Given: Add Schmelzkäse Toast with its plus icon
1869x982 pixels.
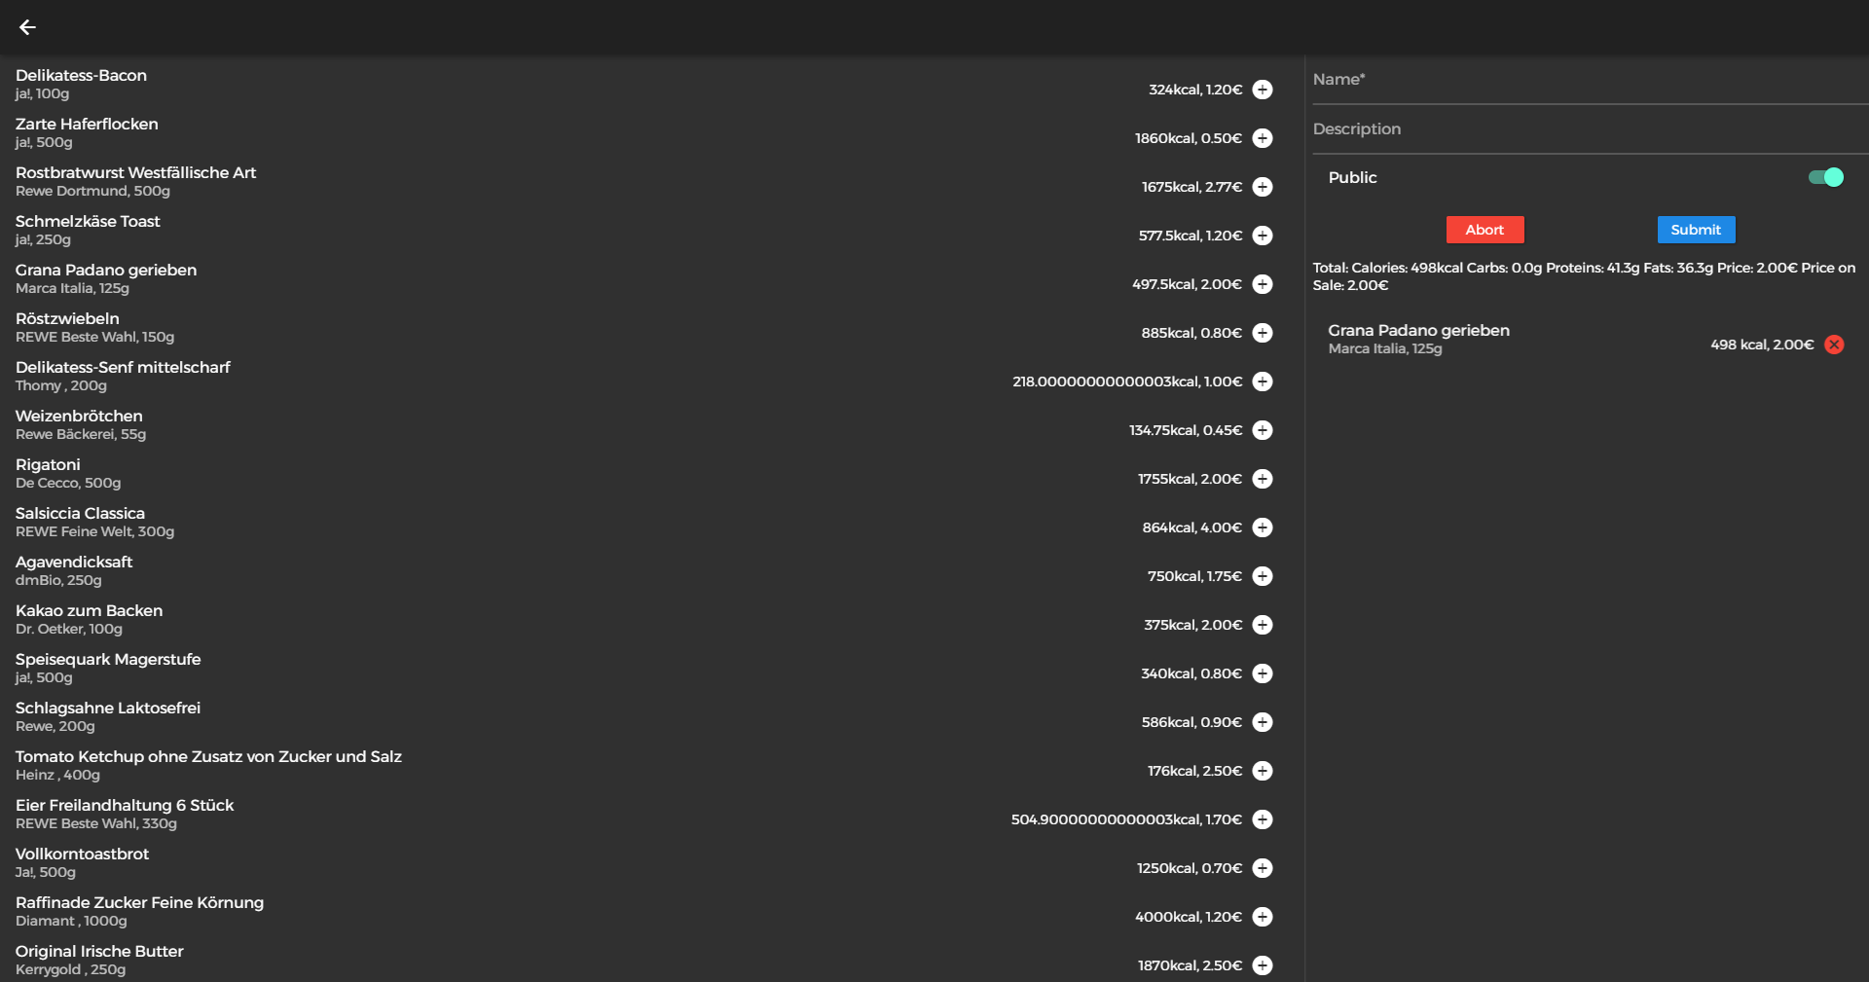Looking at the screenshot, I should (1263, 236).
